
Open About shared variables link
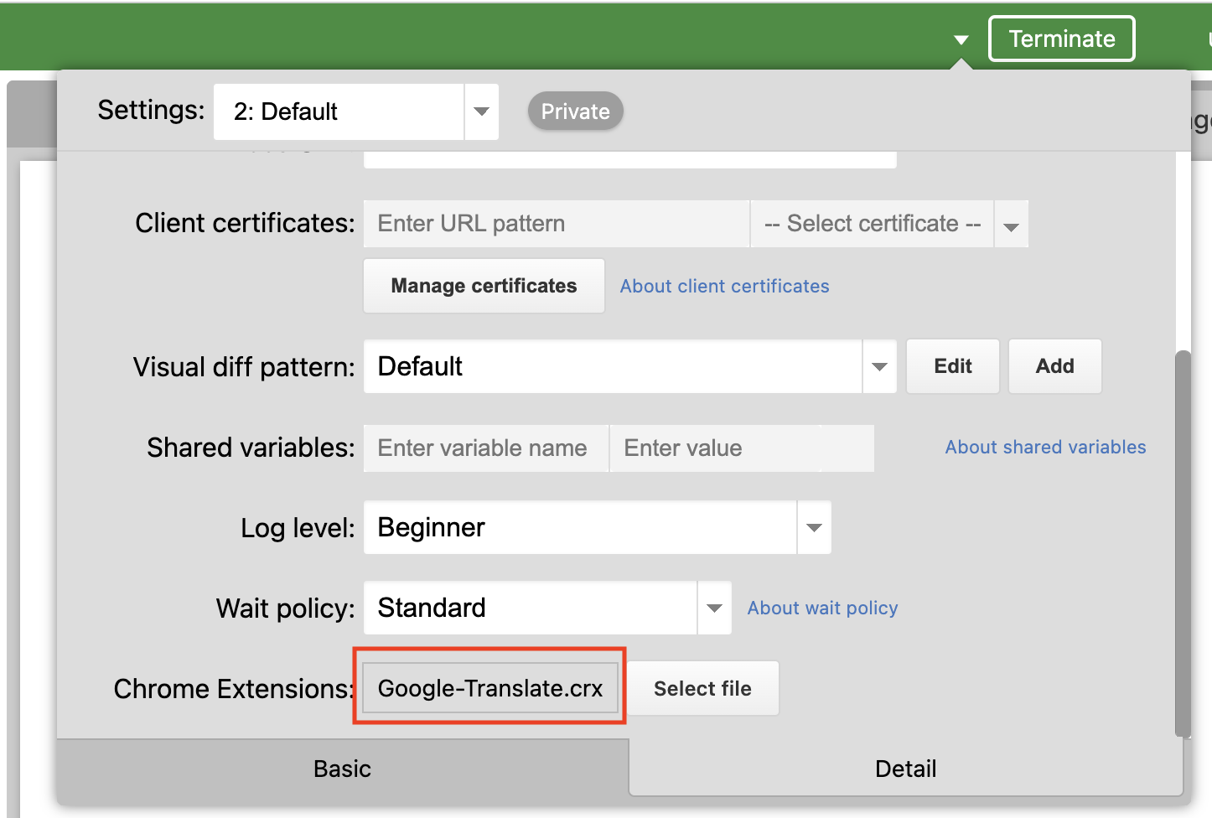(1045, 447)
